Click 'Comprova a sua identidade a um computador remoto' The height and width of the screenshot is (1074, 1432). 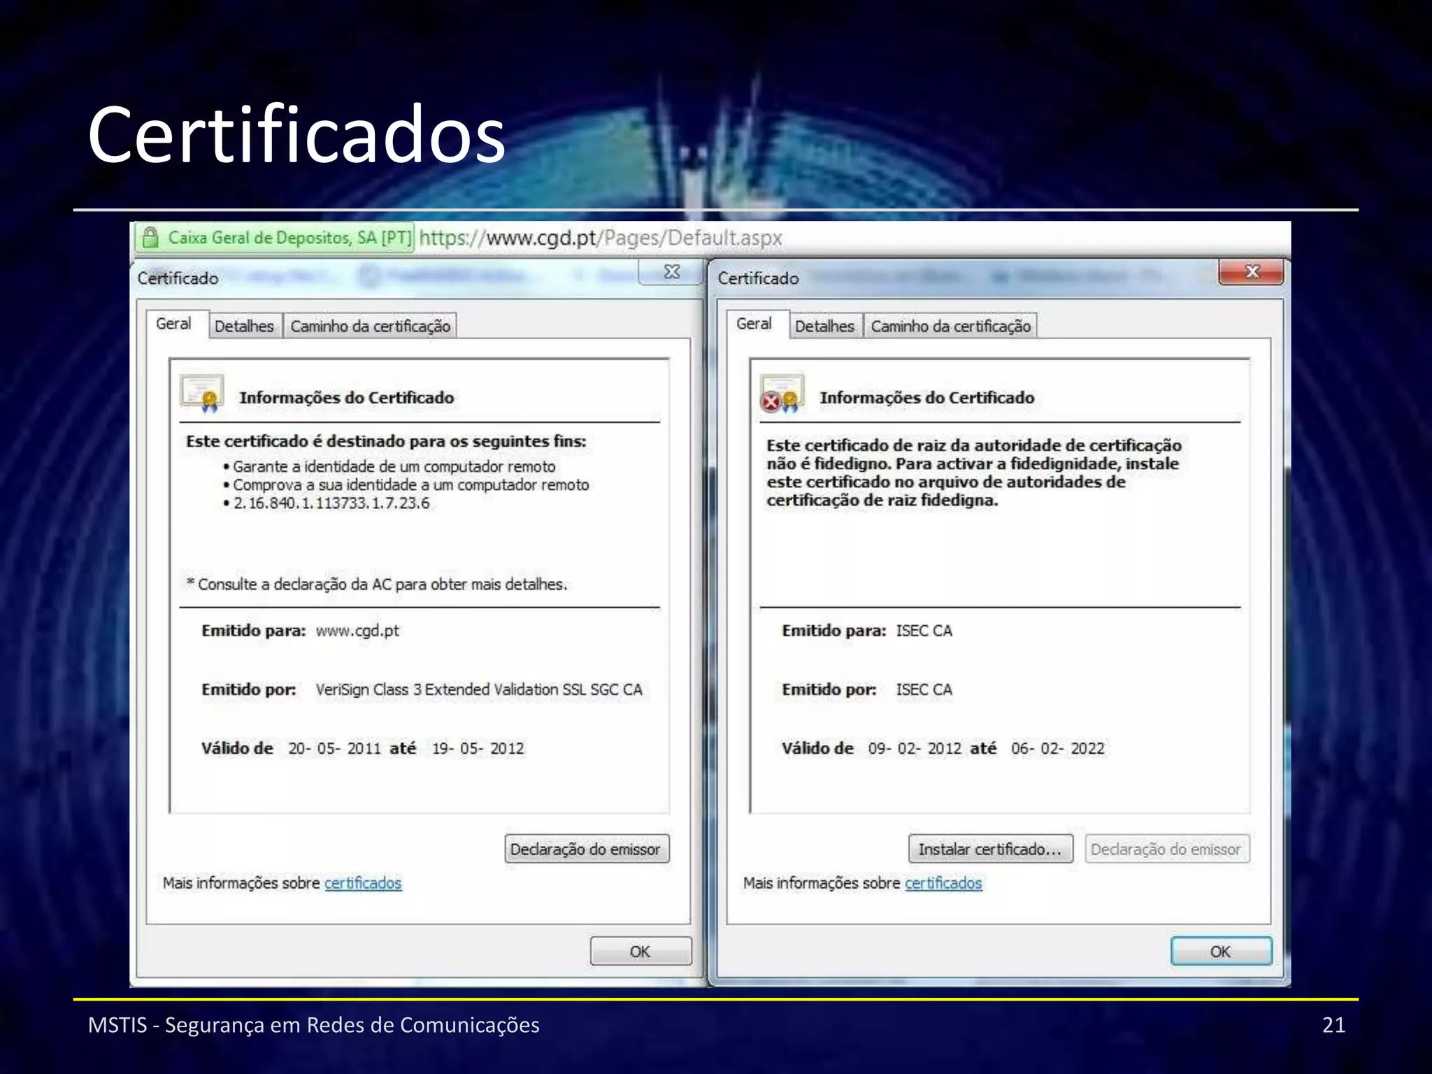pyautogui.click(x=411, y=485)
